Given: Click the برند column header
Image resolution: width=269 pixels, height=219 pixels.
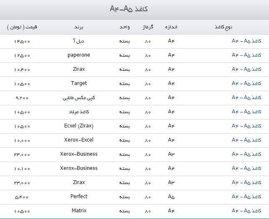Looking at the screenshot, I should click(x=79, y=27).
